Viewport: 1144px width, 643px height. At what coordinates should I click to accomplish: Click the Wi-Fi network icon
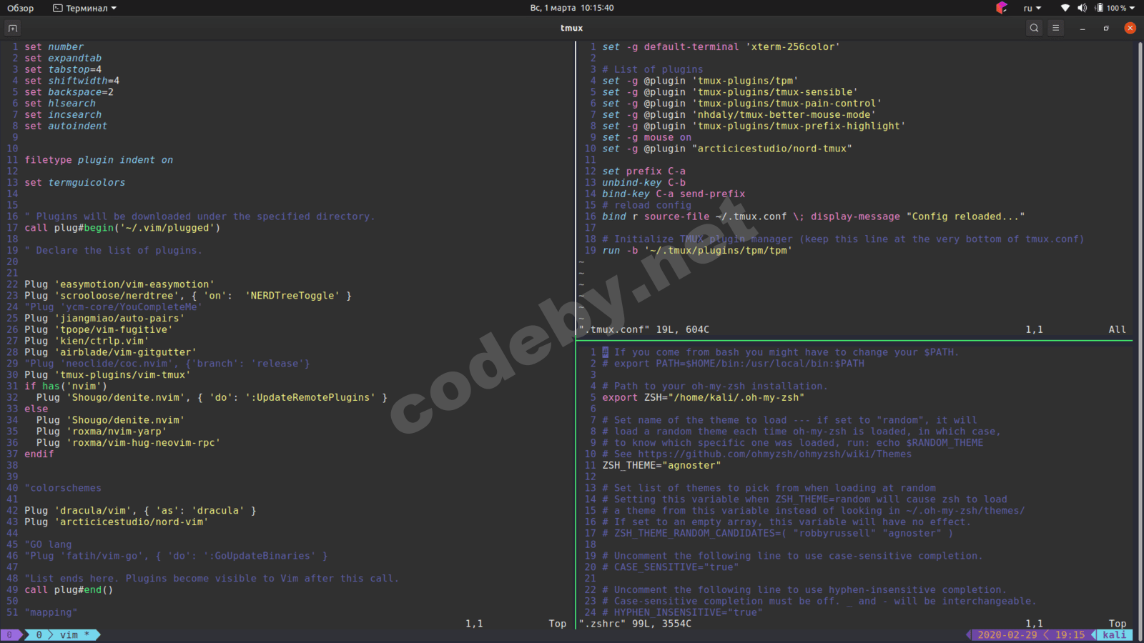click(1065, 8)
